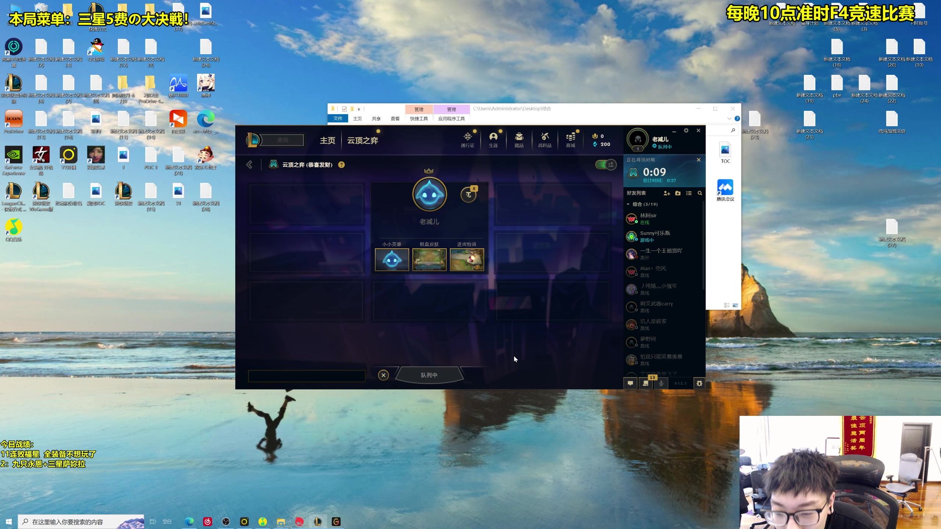
Task: Click the add friend icon
Action: [x=667, y=193]
